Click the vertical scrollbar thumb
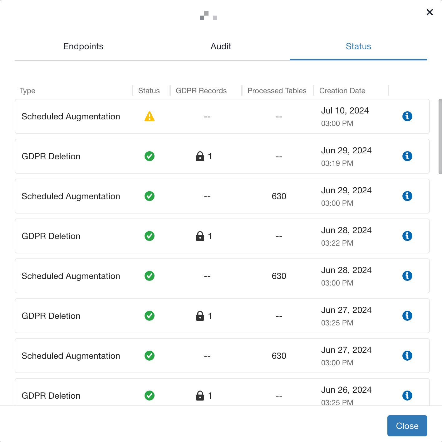 coord(440,137)
